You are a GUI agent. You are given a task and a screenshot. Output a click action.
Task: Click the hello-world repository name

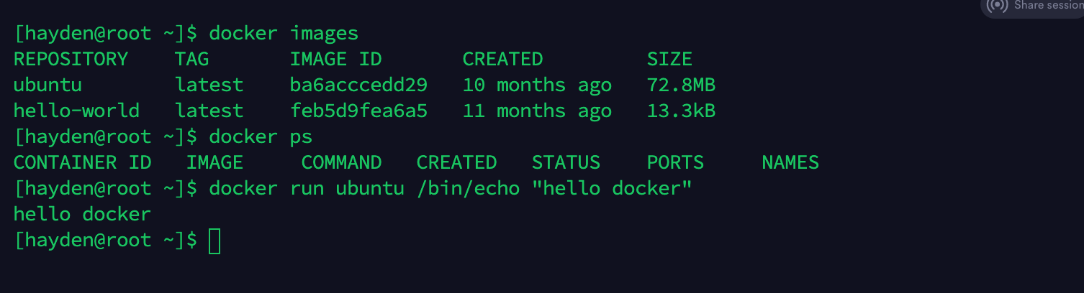point(76,111)
